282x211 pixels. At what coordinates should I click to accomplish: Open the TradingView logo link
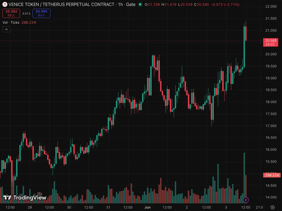click(x=25, y=198)
